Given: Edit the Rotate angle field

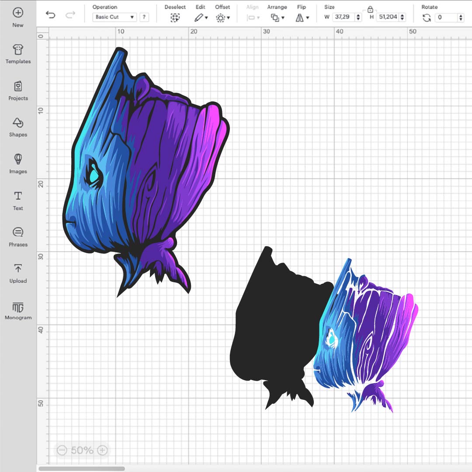Looking at the screenshot, I should coord(447,17).
